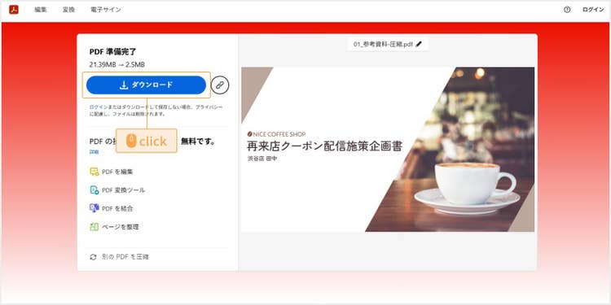Click the Adobe Acrobat logo icon
This screenshot has height=305, width=611.
[14, 10]
